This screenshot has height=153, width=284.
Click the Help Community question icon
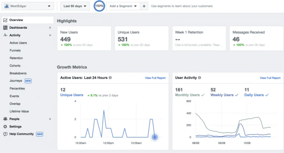point(5,134)
